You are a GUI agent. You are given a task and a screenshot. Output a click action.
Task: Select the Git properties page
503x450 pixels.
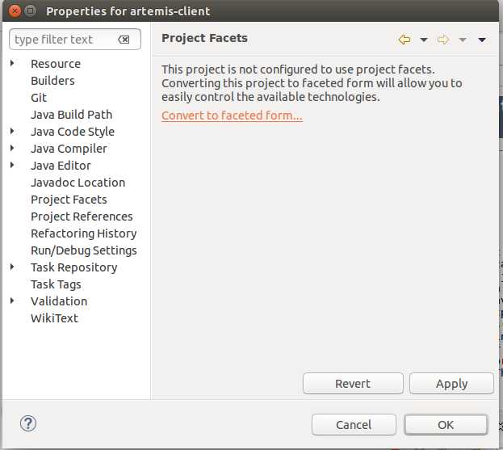[39, 98]
